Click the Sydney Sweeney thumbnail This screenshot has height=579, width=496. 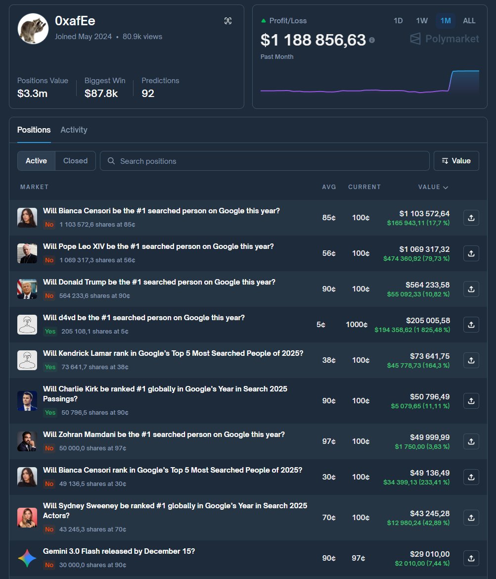click(x=27, y=518)
